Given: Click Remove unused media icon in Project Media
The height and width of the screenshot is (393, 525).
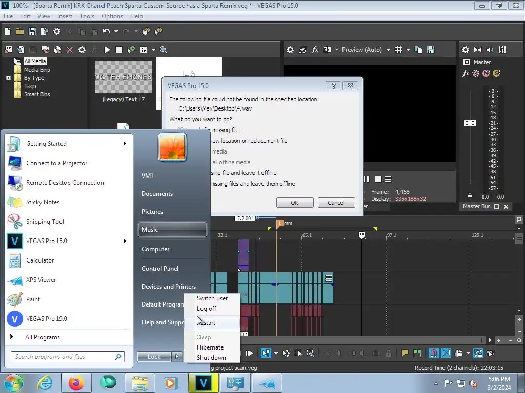Looking at the screenshot, I should click(8, 50).
